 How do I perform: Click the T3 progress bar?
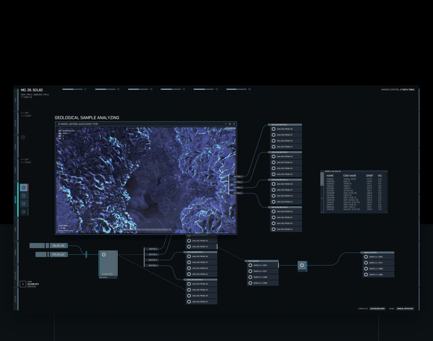(x=138, y=89)
